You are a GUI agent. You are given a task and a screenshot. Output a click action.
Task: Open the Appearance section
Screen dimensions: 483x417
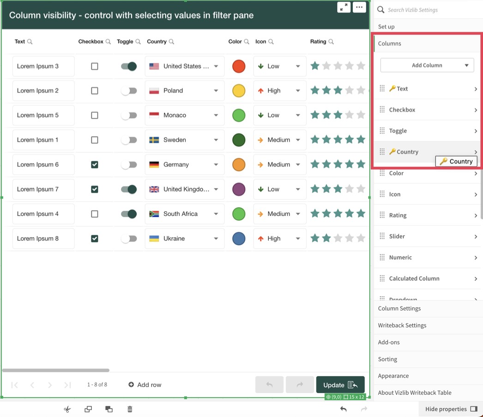click(393, 376)
